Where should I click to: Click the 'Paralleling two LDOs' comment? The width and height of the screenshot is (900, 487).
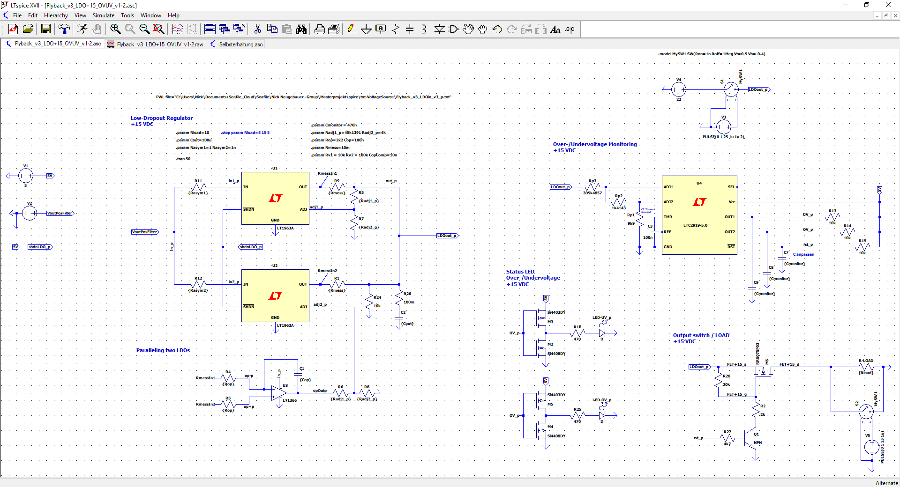(163, 350)
